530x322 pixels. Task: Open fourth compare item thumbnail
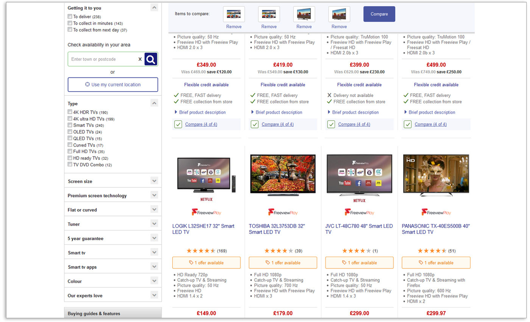click(339, 14)
